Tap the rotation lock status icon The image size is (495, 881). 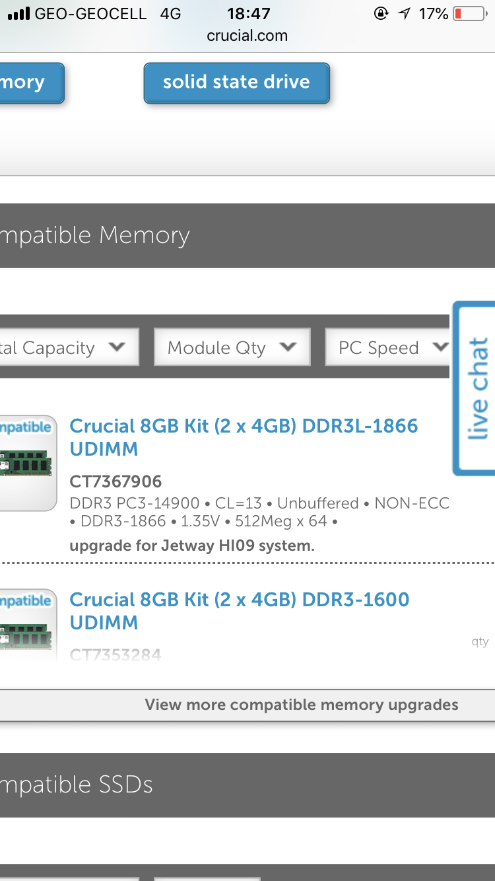pos(381,14)
